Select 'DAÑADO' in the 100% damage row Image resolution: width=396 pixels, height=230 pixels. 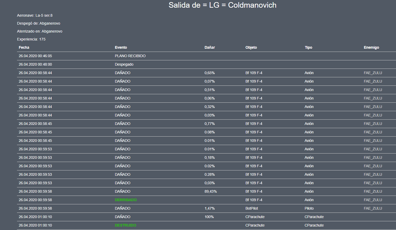click(123, 217)
